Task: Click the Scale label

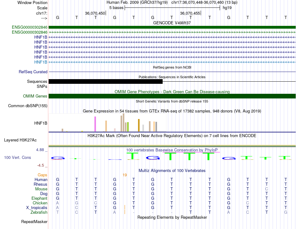Action: pos(42,8)
